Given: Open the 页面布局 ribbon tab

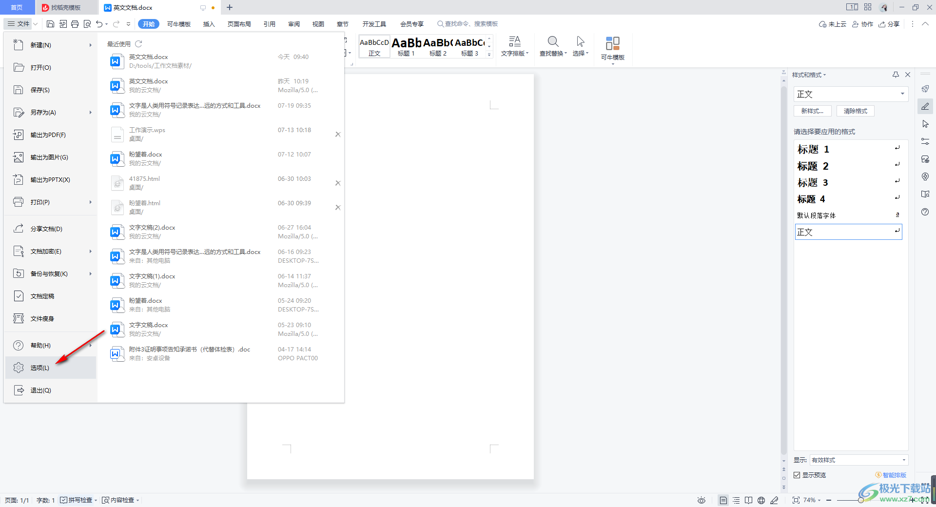Looking at the screenshot, I should (239, 24).
